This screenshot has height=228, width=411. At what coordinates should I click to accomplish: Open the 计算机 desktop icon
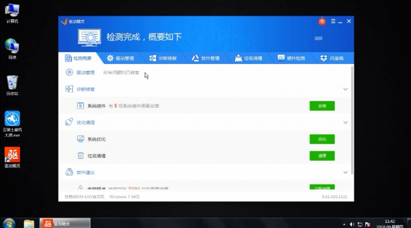(12, 14)
